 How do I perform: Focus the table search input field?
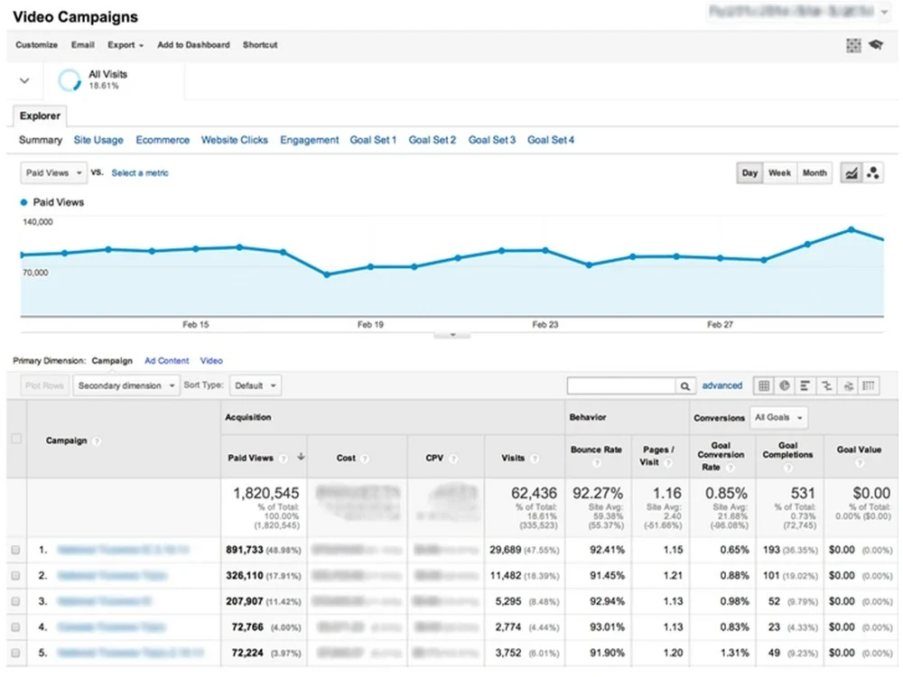[x=621, y=385]
